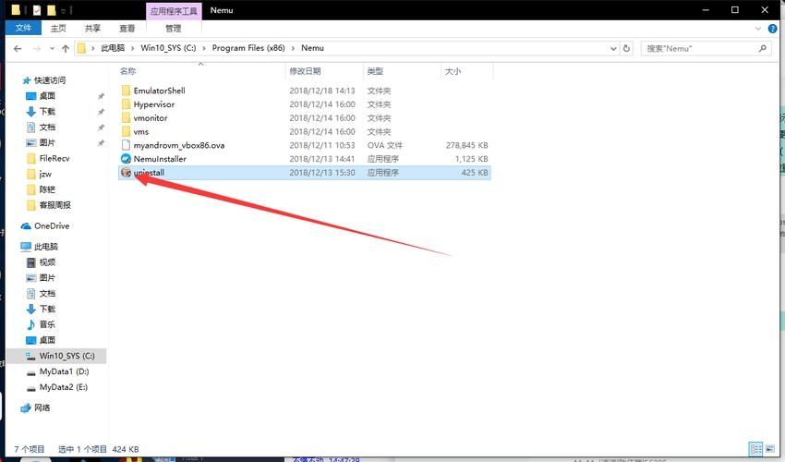The width and height of the screenshot is (785, 462).
Task: Refresh the current folder
Action: (626, 49)
